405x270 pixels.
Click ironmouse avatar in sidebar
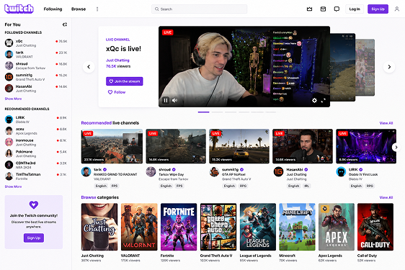[9, 142]
